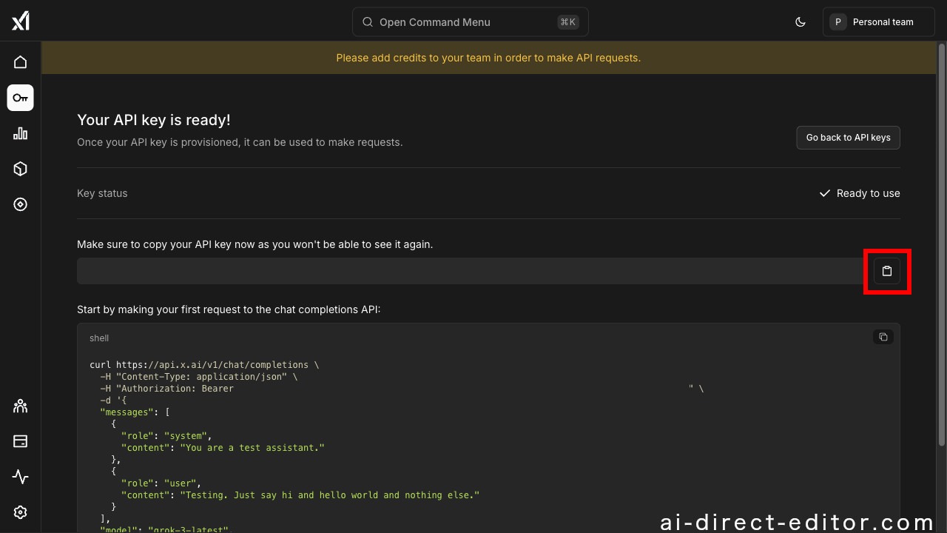Click the 'shell' code block label
This screenshot has width=947, height=533.
point(99,338)
